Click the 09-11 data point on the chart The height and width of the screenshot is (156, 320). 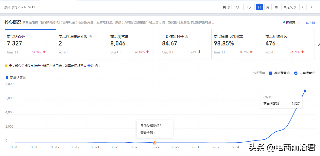(305, 91)
